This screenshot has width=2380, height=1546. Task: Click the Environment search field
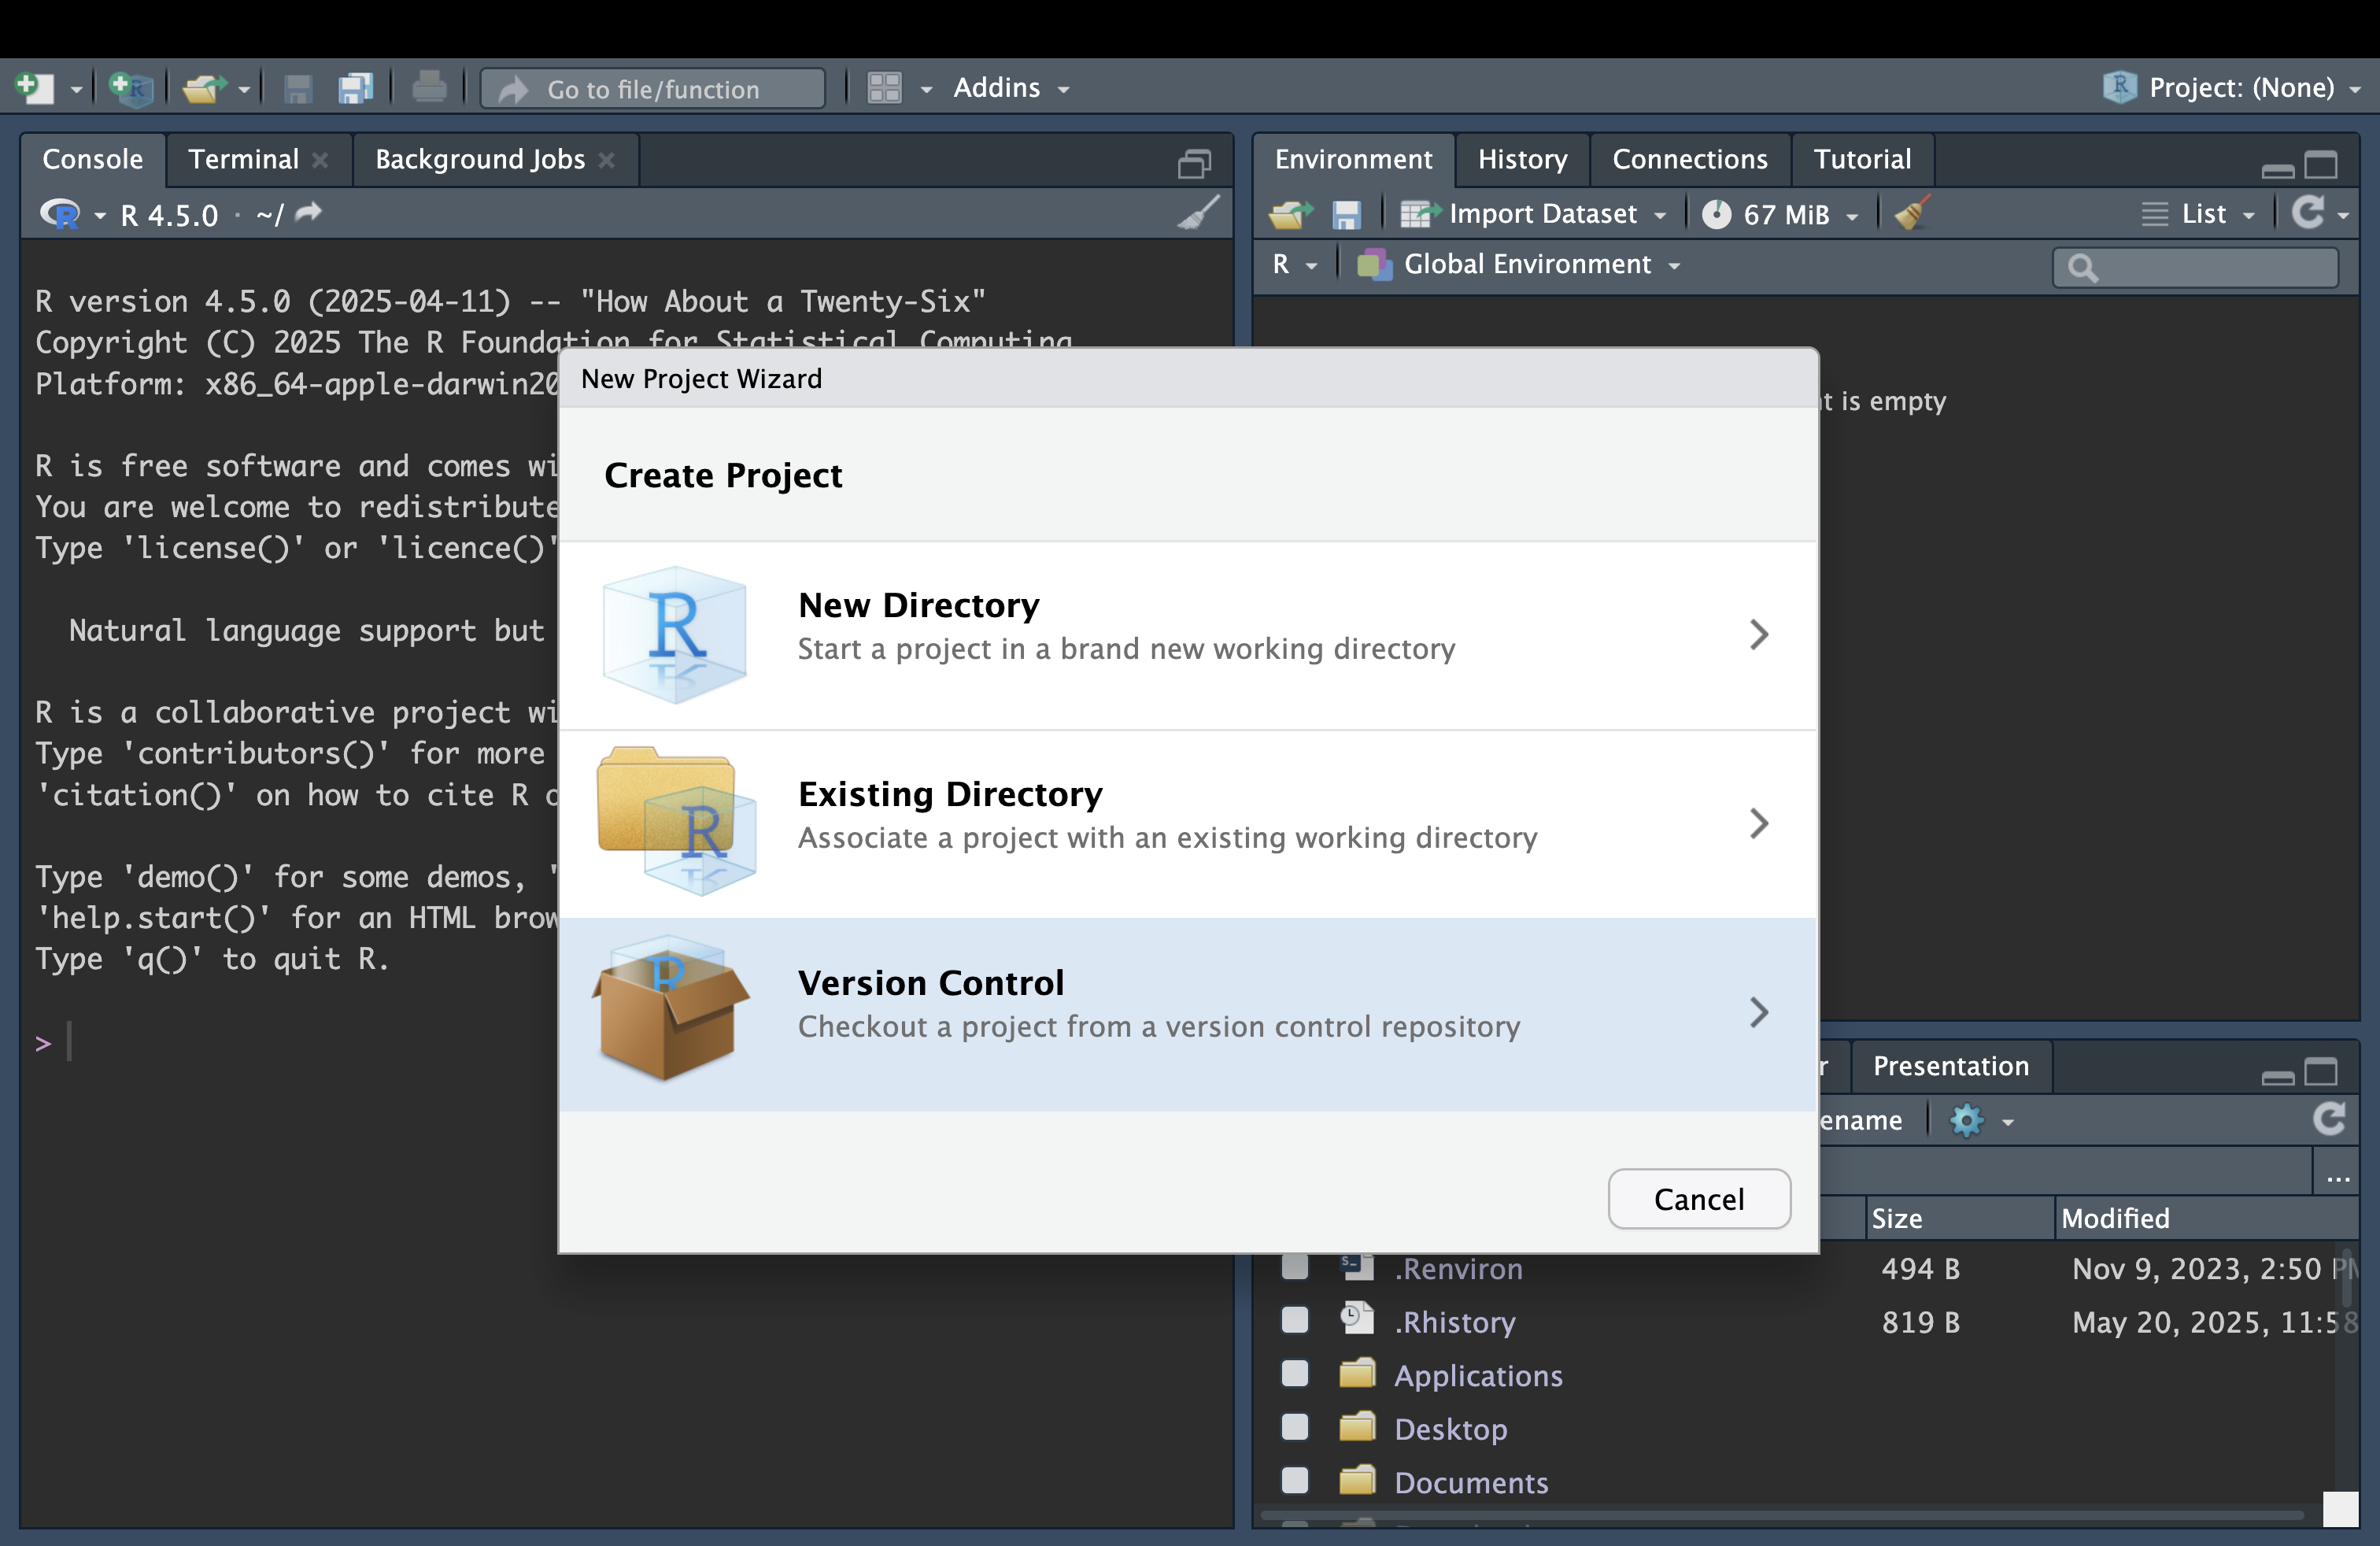[2196, 267]
